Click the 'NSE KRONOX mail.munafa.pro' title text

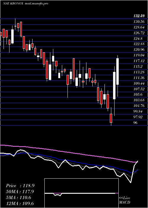25,4
